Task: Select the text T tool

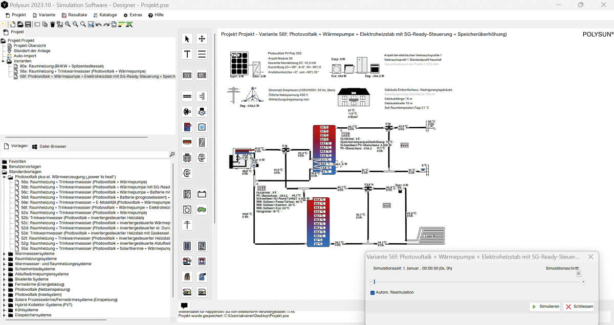Action: 187,54
